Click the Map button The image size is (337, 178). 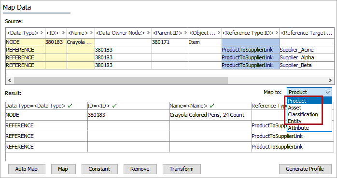point(63,169)
